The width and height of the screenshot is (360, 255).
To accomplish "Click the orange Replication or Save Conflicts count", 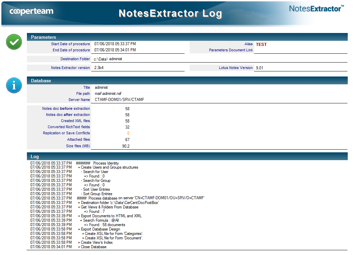I will 128,133.
